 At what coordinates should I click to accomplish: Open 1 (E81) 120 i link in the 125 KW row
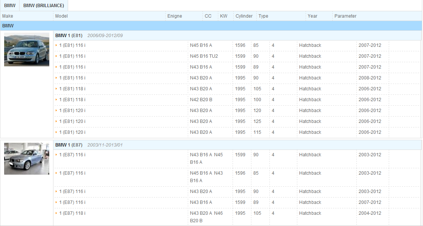point(72,121)
